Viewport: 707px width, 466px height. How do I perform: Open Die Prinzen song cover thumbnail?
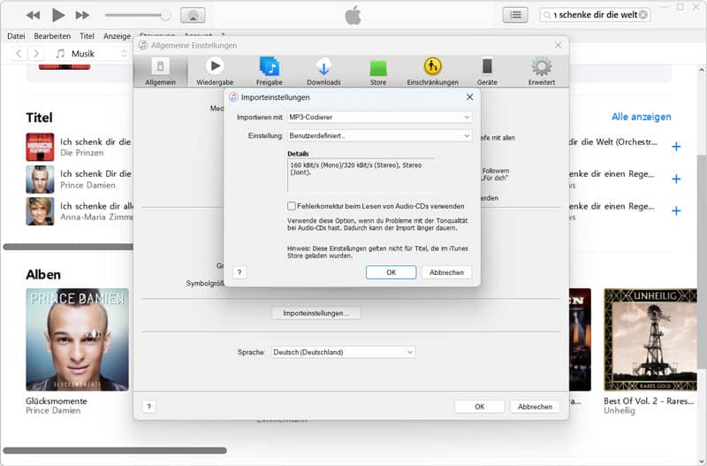[x=40, y=147]
